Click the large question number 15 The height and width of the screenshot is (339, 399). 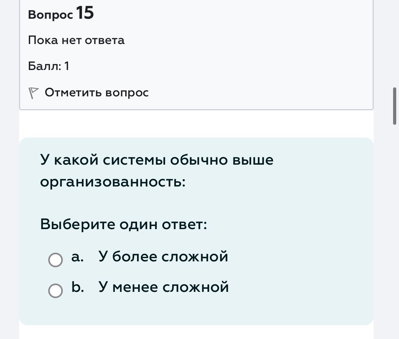[x=85, y=13]
